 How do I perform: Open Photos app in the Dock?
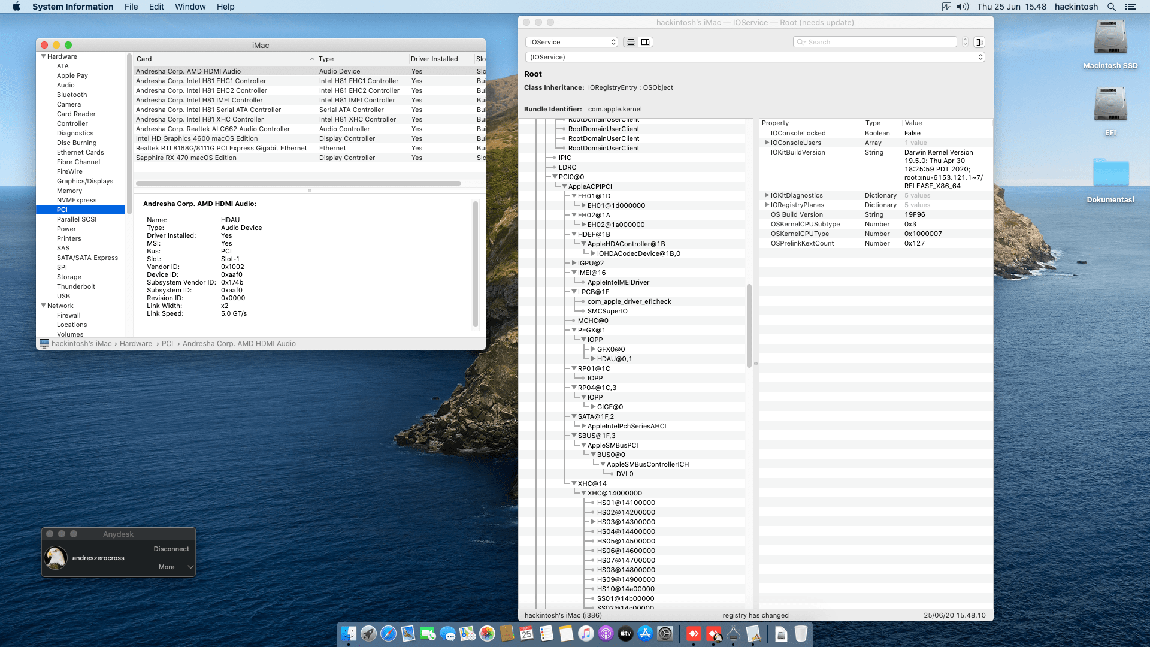pyautogui.click(x=487, y=633)
